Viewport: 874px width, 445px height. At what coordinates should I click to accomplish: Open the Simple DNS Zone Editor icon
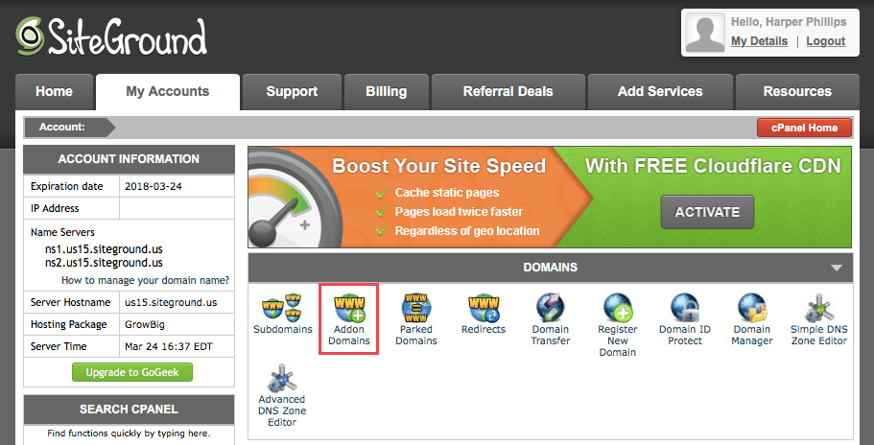pos(818,308)
